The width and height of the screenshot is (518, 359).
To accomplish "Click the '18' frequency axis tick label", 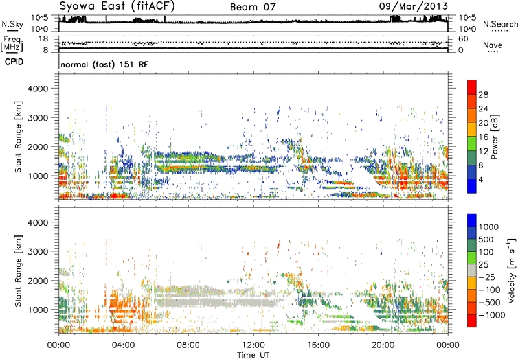I will (x=43, y=39).
